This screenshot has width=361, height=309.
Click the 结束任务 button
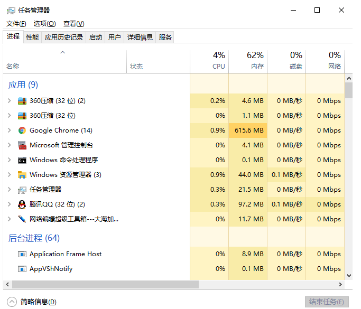click(x=327, y=302)
